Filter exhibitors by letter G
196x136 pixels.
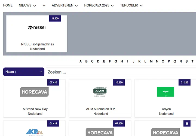point(116,61)
